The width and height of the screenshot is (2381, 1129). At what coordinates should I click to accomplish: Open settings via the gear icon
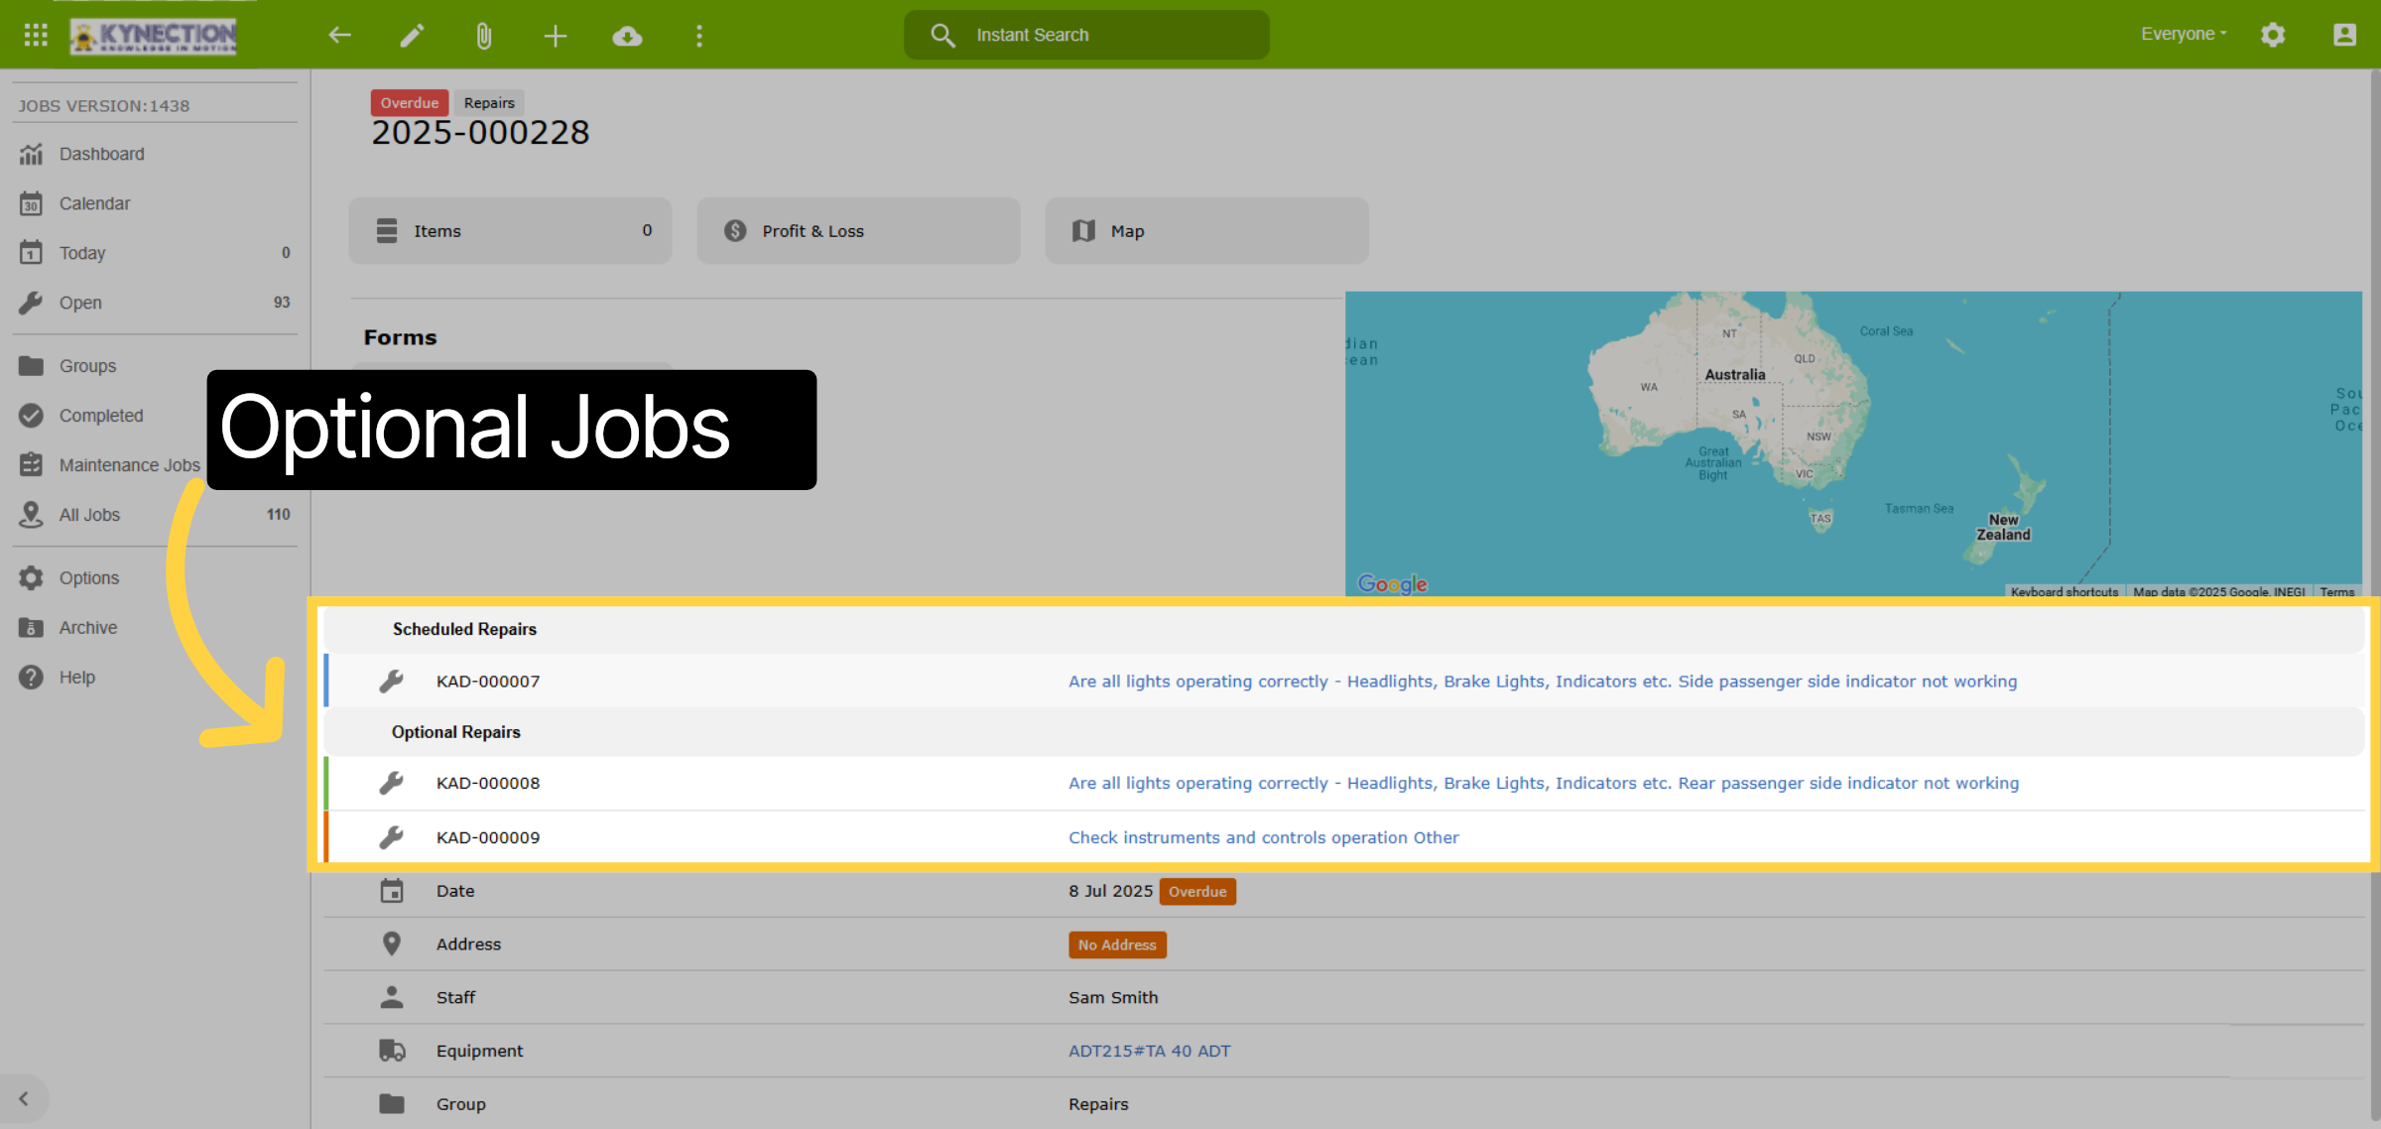[x=2273, y=35]
